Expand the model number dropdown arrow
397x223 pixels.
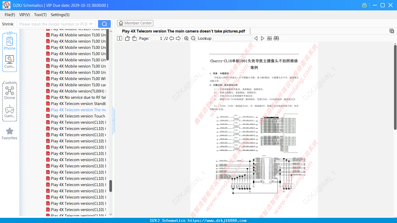pyautogui.click(x=91, y=24)
